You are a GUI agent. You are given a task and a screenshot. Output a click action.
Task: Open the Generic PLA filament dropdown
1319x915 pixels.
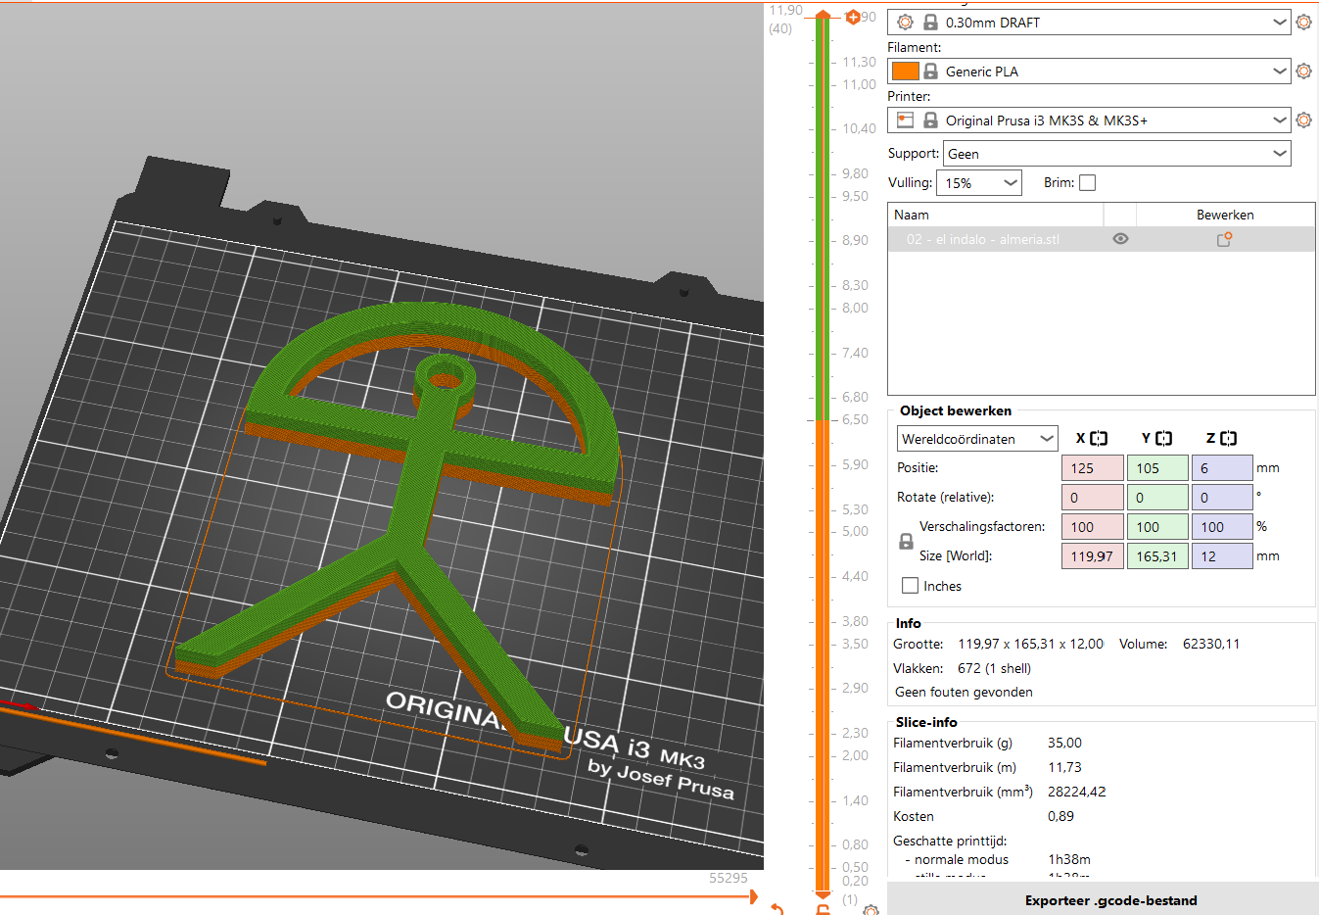click(x=1089, y=71)
